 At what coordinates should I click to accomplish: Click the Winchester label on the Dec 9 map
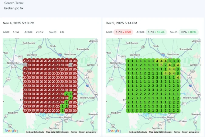[169, 117]
